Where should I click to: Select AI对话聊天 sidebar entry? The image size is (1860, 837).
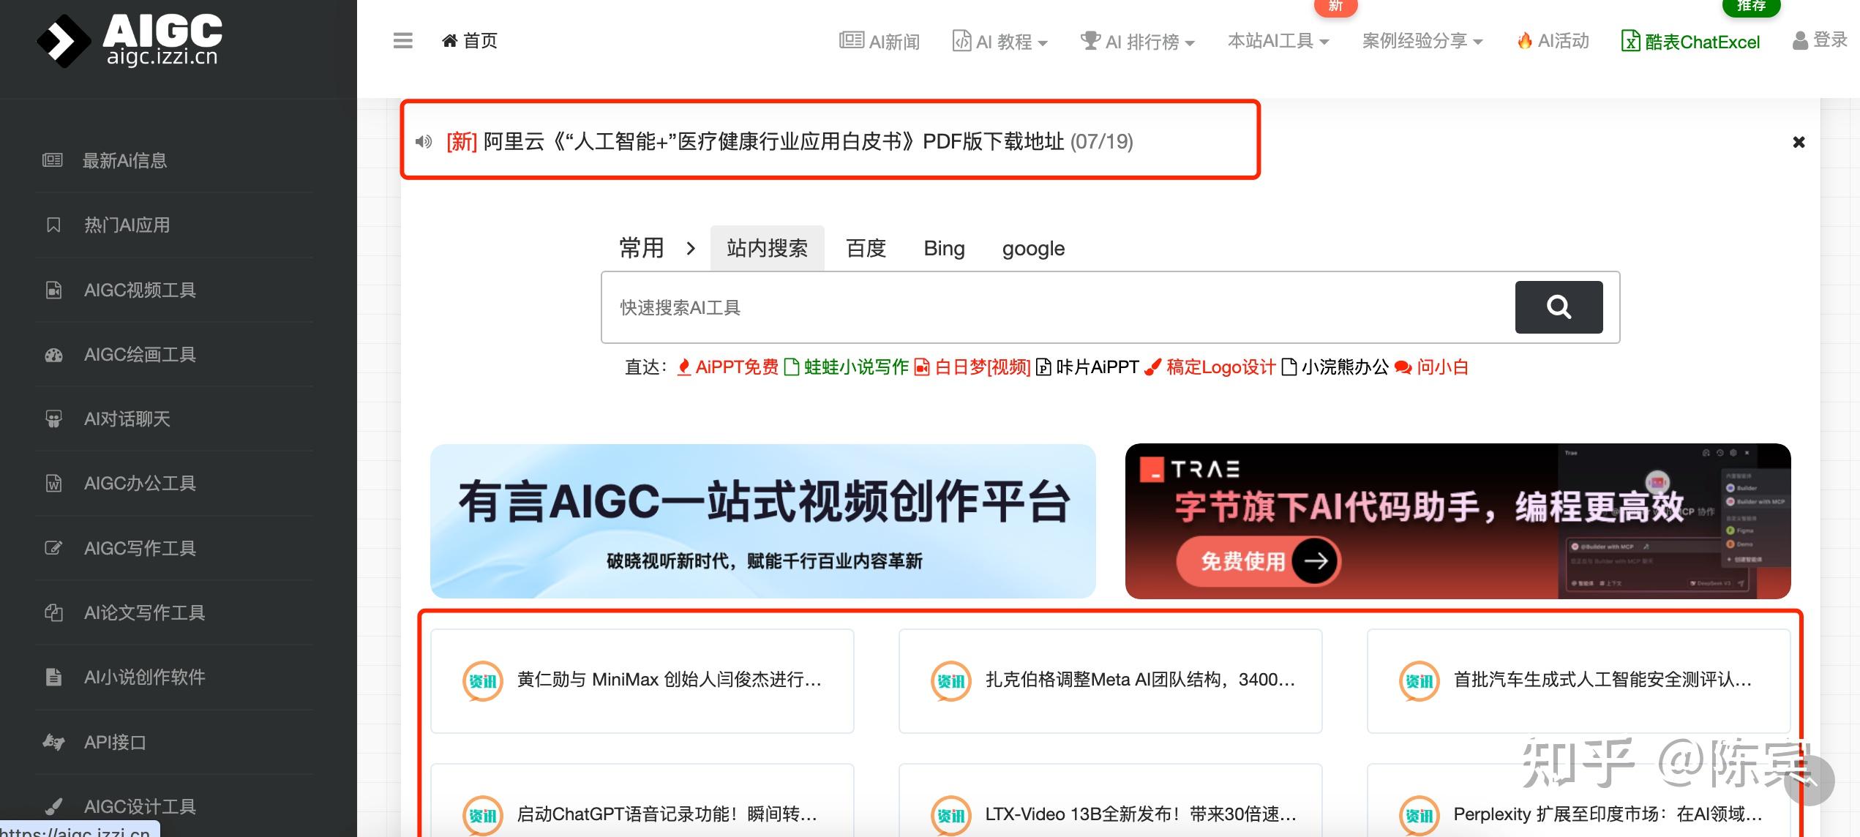click(x=127, y=418)
